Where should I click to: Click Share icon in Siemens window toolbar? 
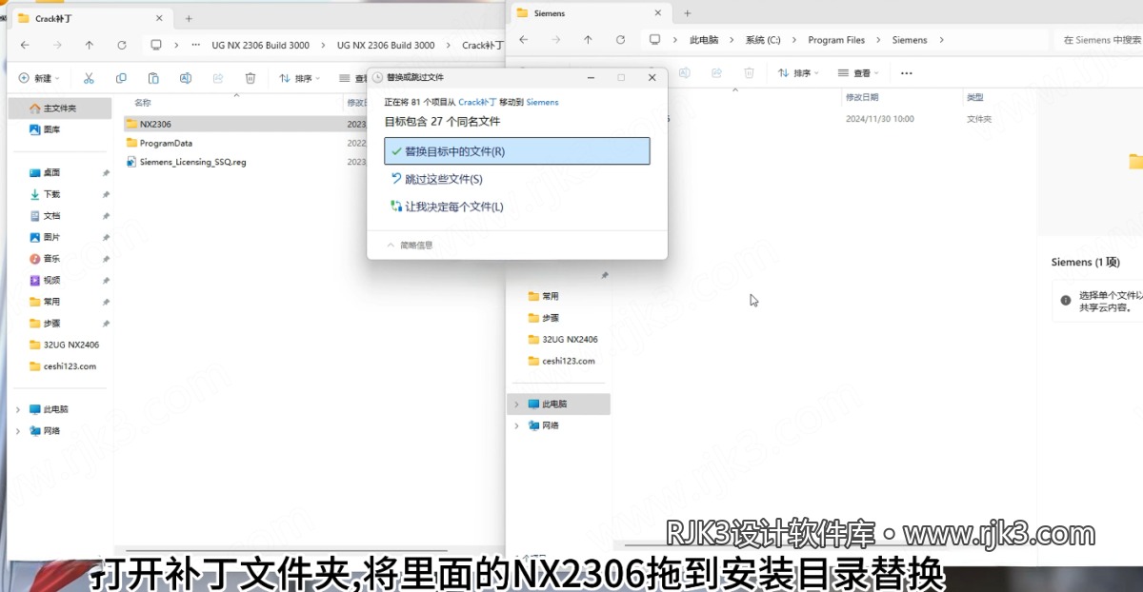(716, 73)
